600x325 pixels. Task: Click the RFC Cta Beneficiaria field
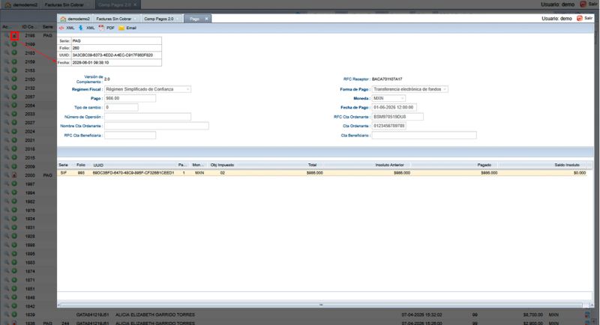[130, 136]
